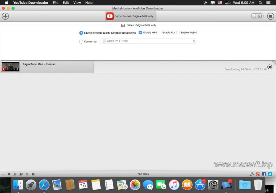
Task: Click the add URL plus button
Action: 5,16
